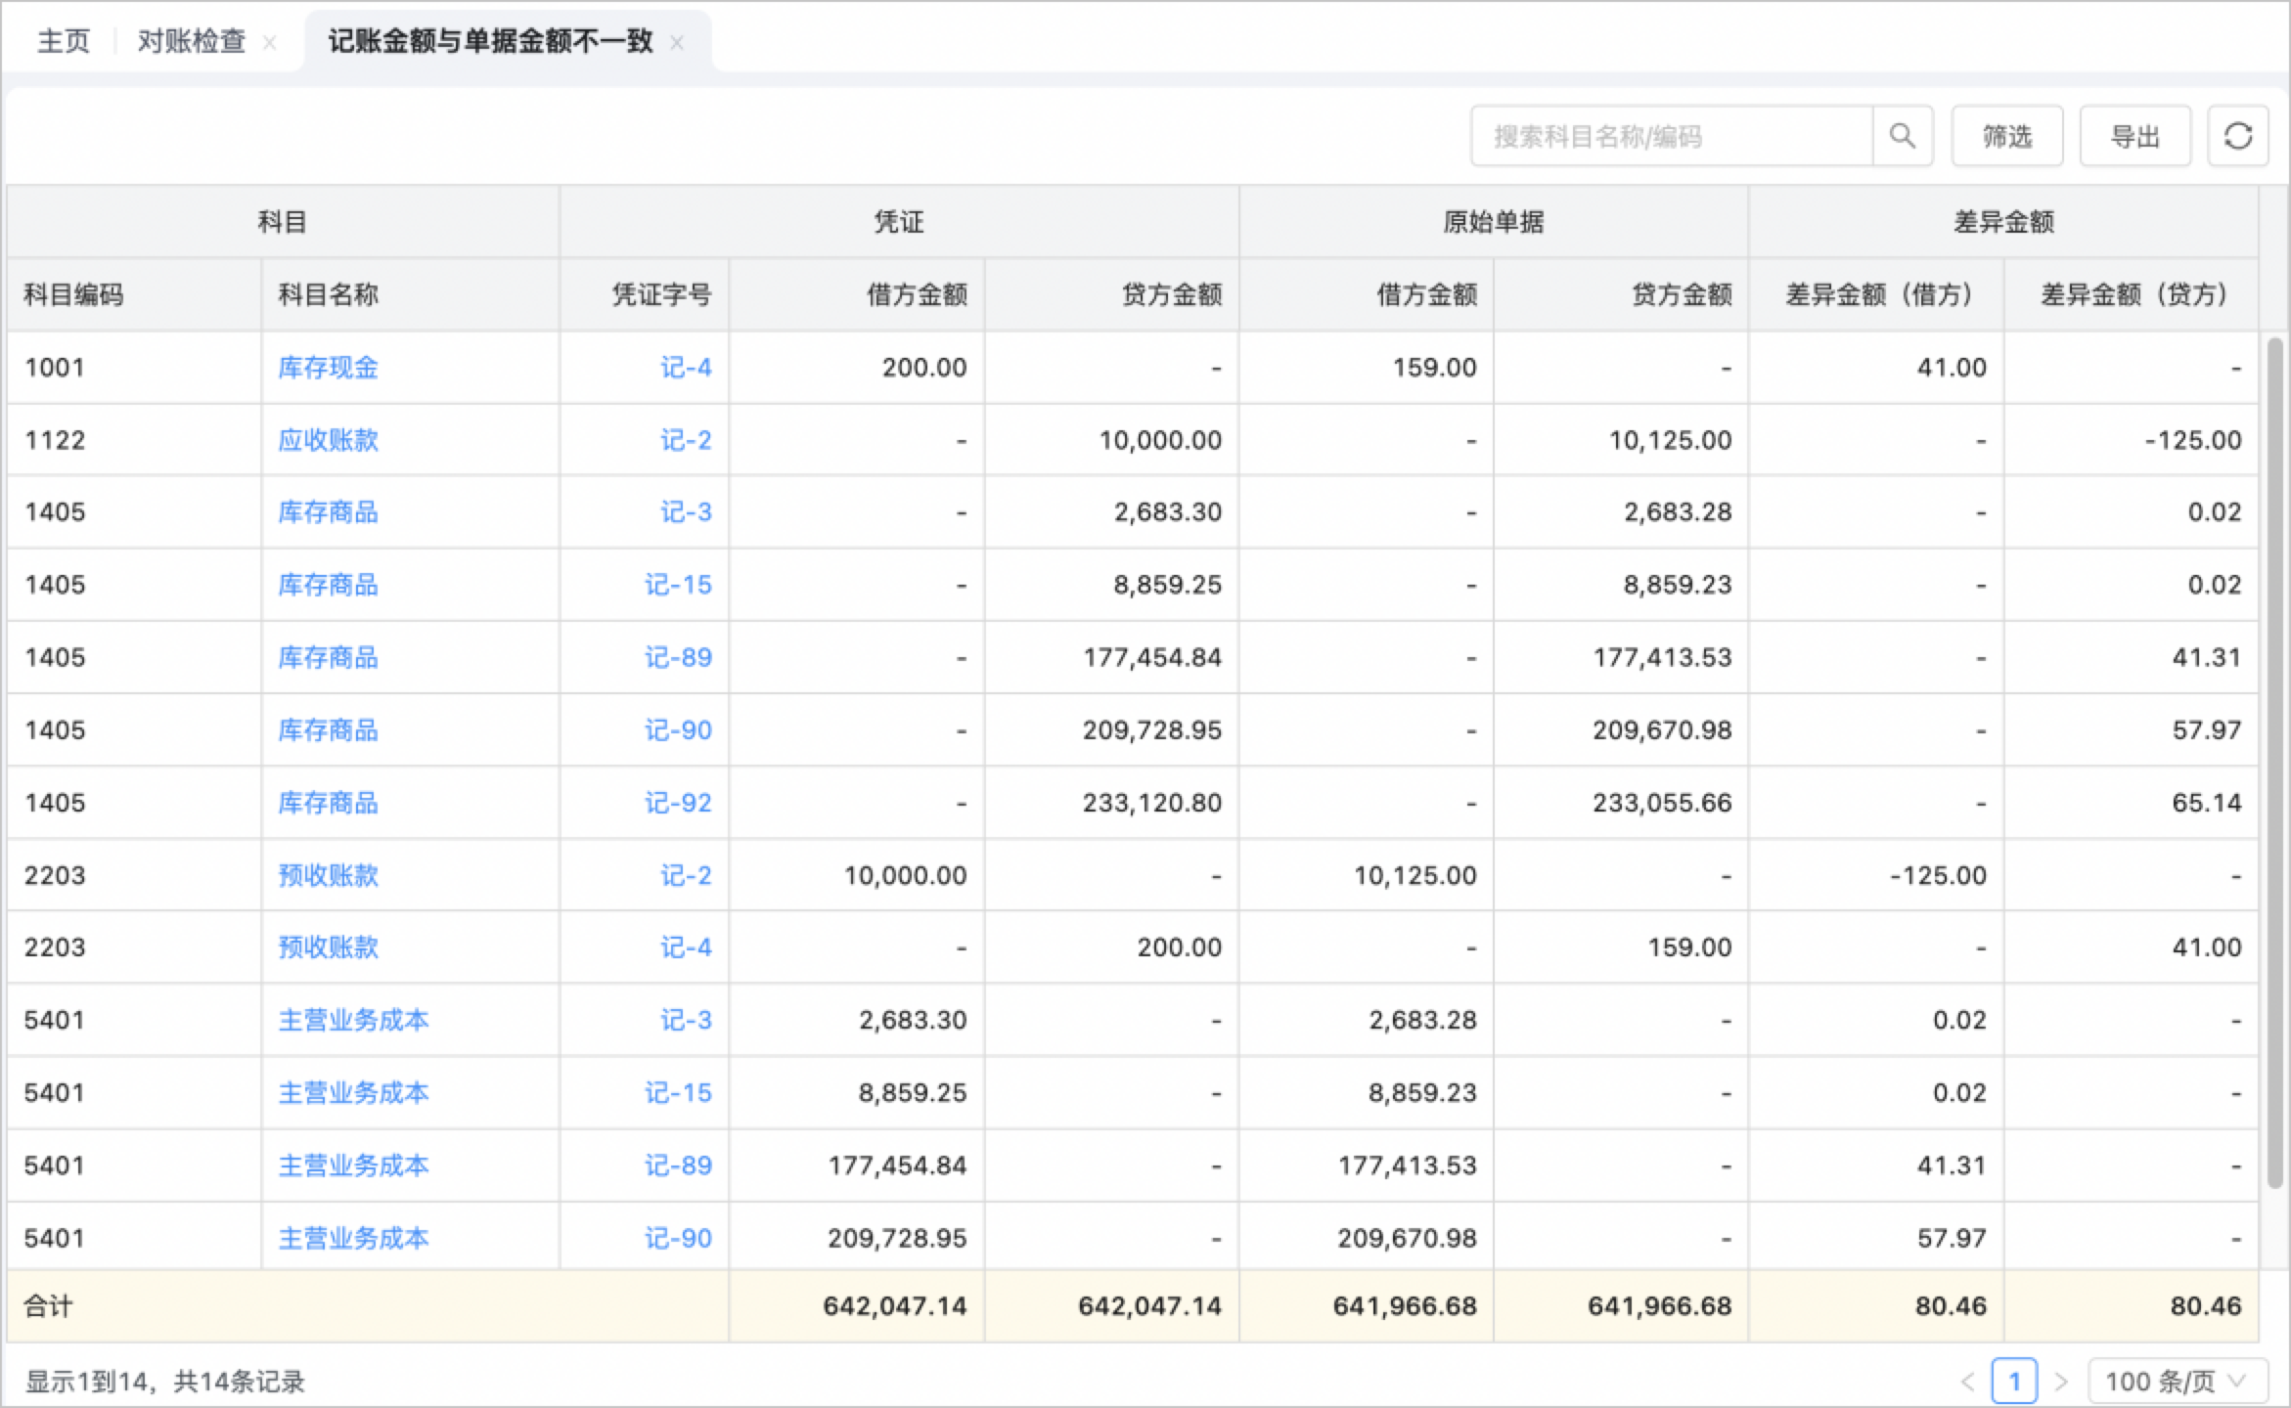
Task: Open 库存商品 link in 记-3 row
Action: pyautogui.click(x=328, y=512)
